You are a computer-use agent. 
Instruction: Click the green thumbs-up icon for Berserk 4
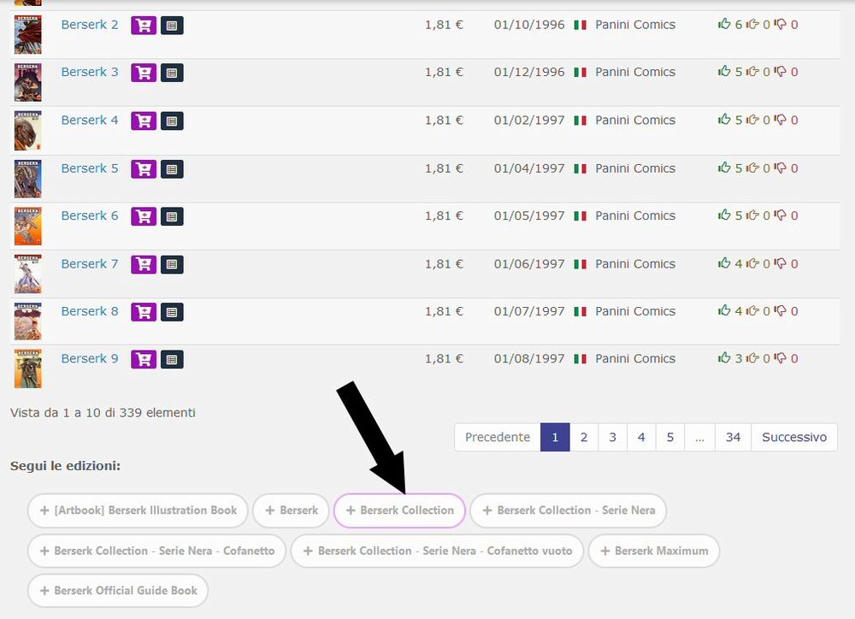[x=724, y=121]
